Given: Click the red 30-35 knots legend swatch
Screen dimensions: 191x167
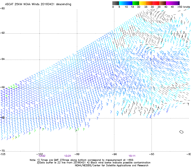Looking at the screenshot, I should pos(156,3).
